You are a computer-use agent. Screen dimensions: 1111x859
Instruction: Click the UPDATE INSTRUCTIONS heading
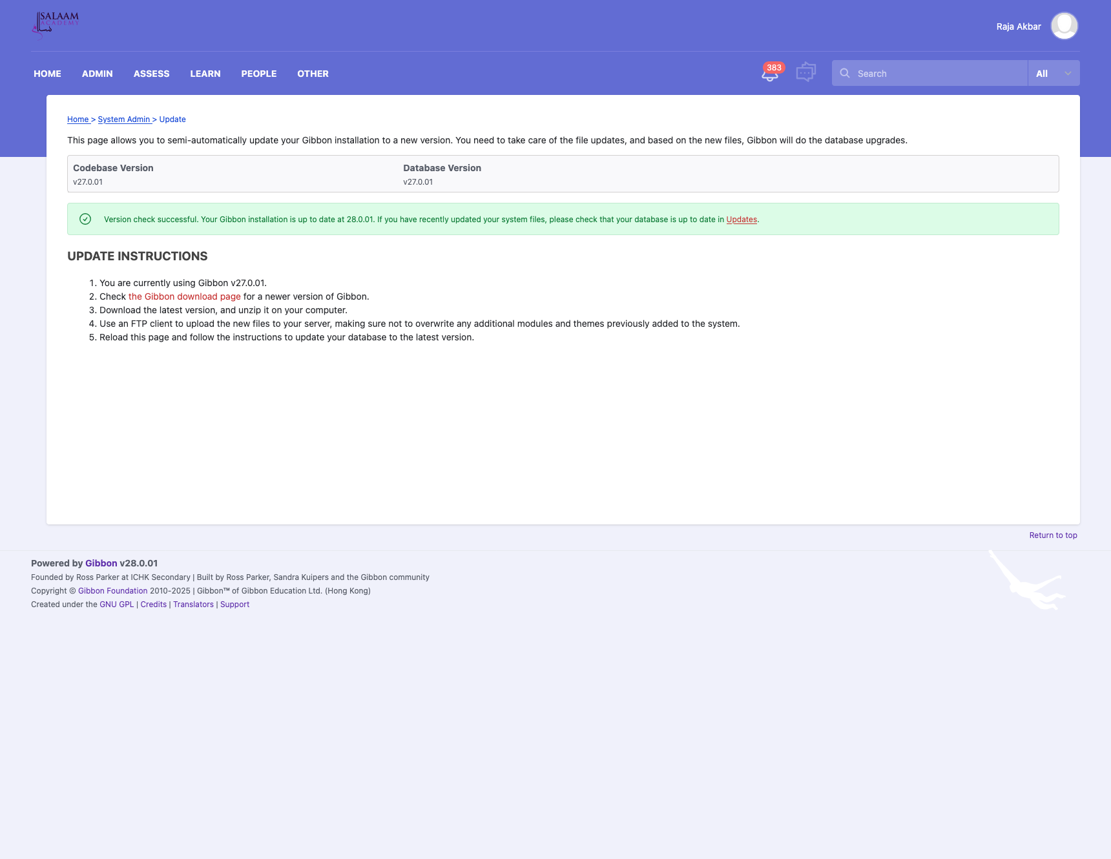click(138, 256)
